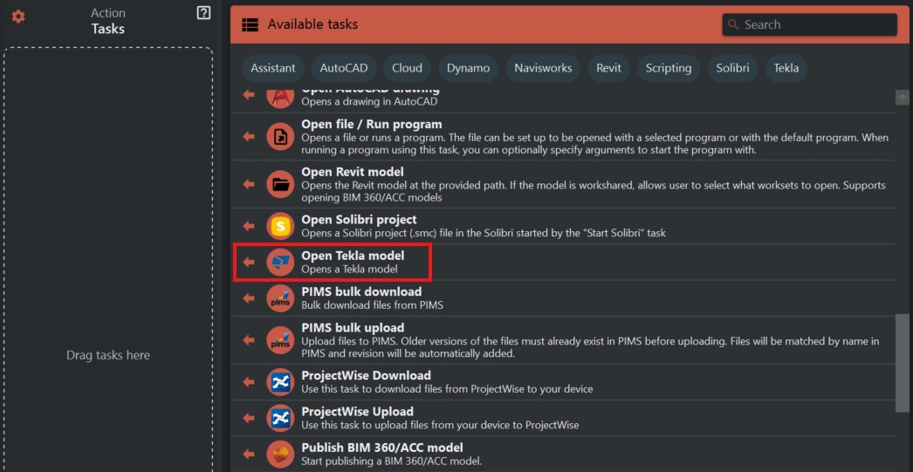
Task: Select the Revit category filter
Action: point(608,68)
